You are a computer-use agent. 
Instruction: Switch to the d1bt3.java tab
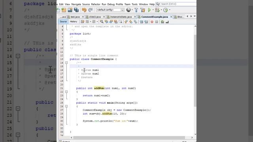click(95, 17)
